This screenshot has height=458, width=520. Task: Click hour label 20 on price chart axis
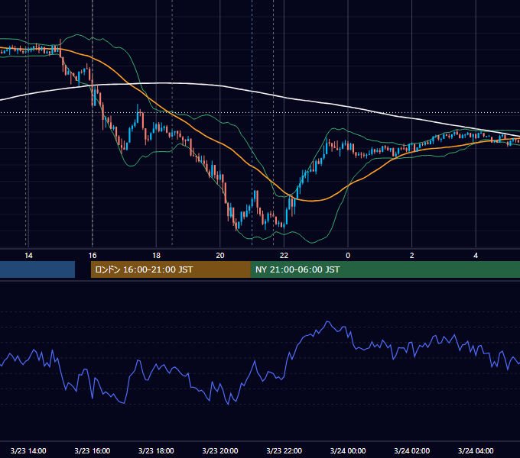(220, 256)
